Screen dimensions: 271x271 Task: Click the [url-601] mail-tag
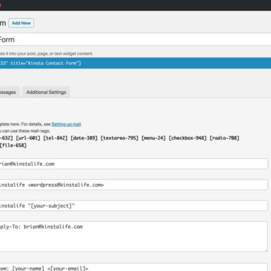(28, 138)
